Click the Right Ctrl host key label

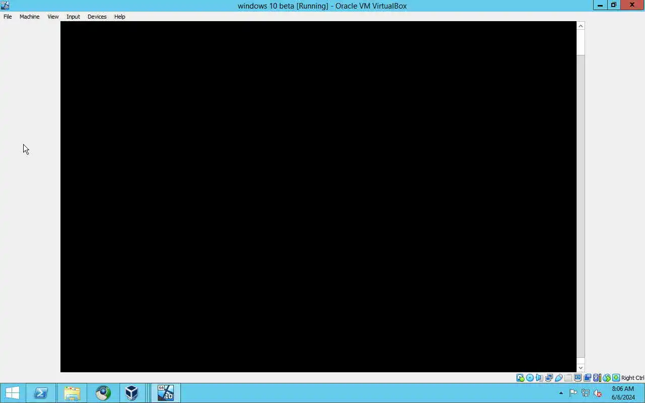click(632, 378)
